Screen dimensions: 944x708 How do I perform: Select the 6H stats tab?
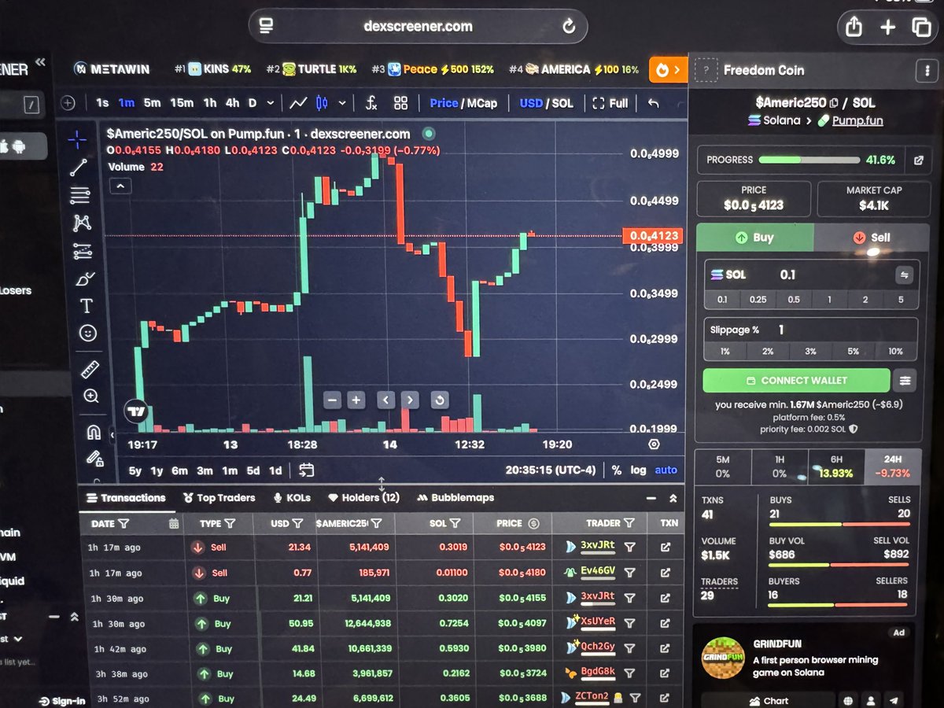[x=835, y=466]
